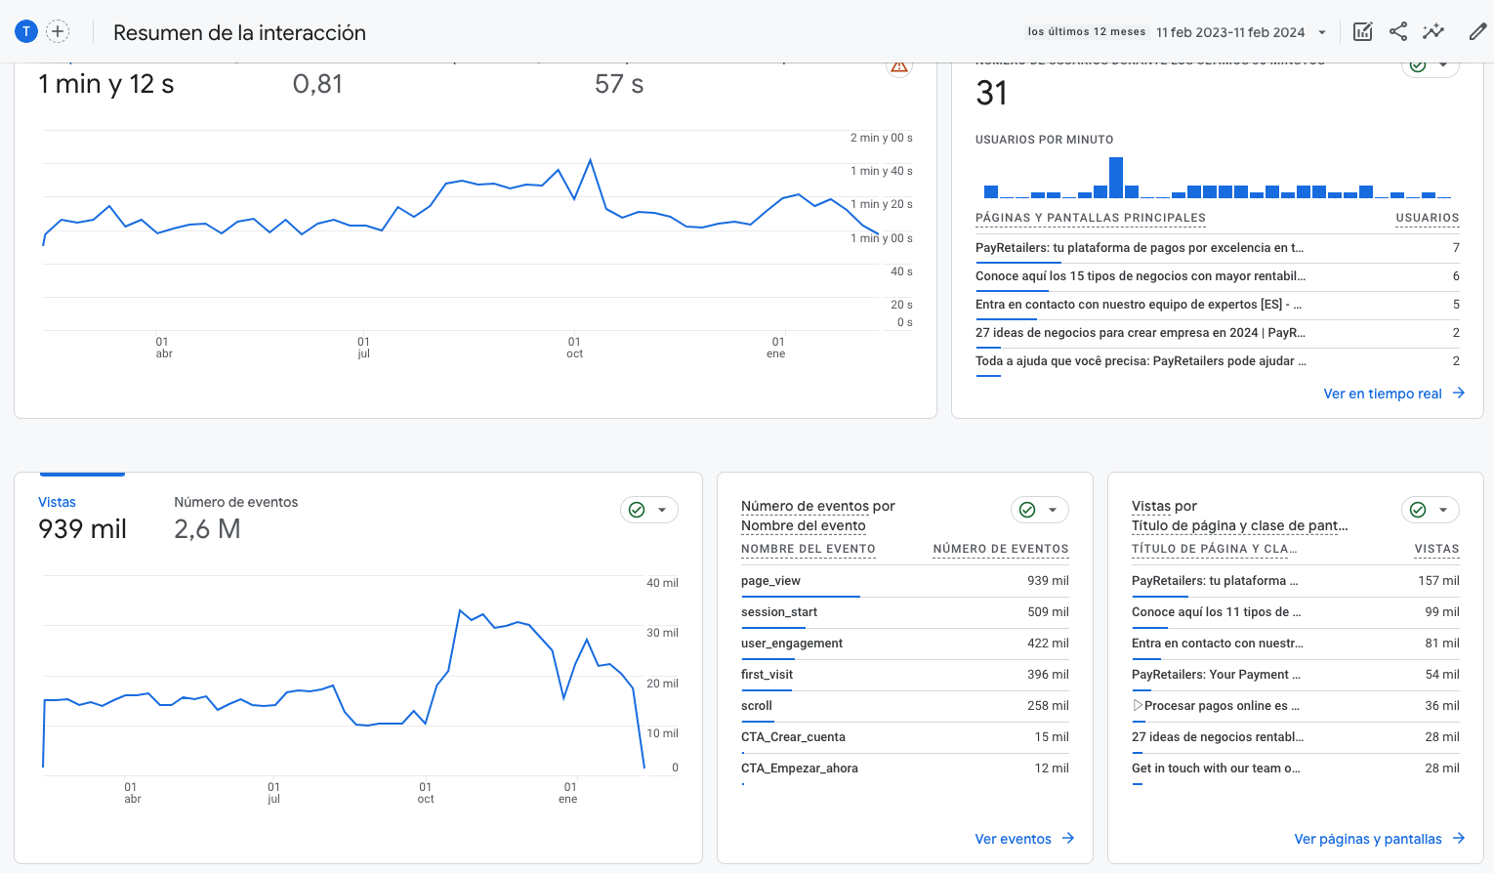The image size is (1494, 873).
Task: Expand dropdown arrow on Vistas por card
Action: [1443, 510]
